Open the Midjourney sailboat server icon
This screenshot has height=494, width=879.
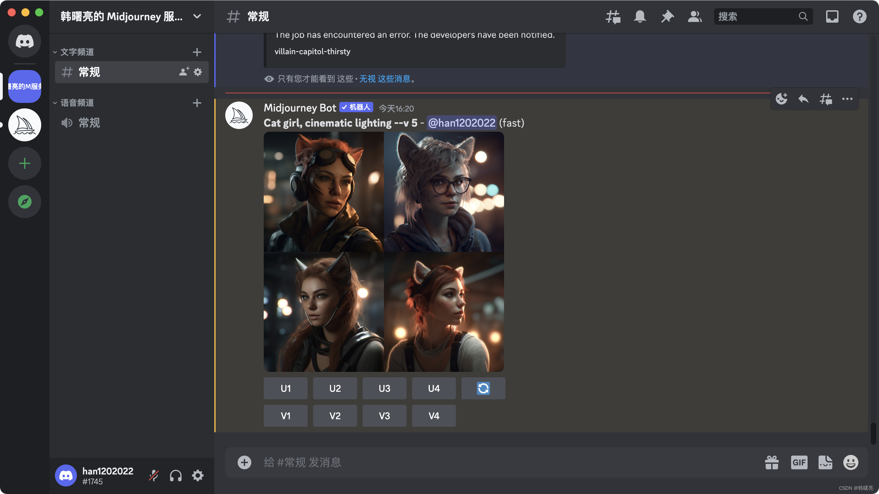[x=25, y=125]
